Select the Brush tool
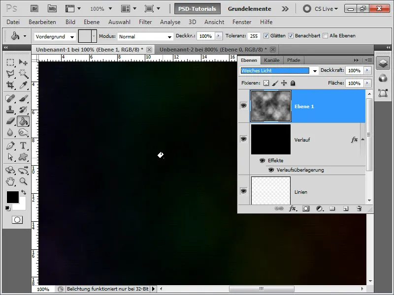 point(23,98)
